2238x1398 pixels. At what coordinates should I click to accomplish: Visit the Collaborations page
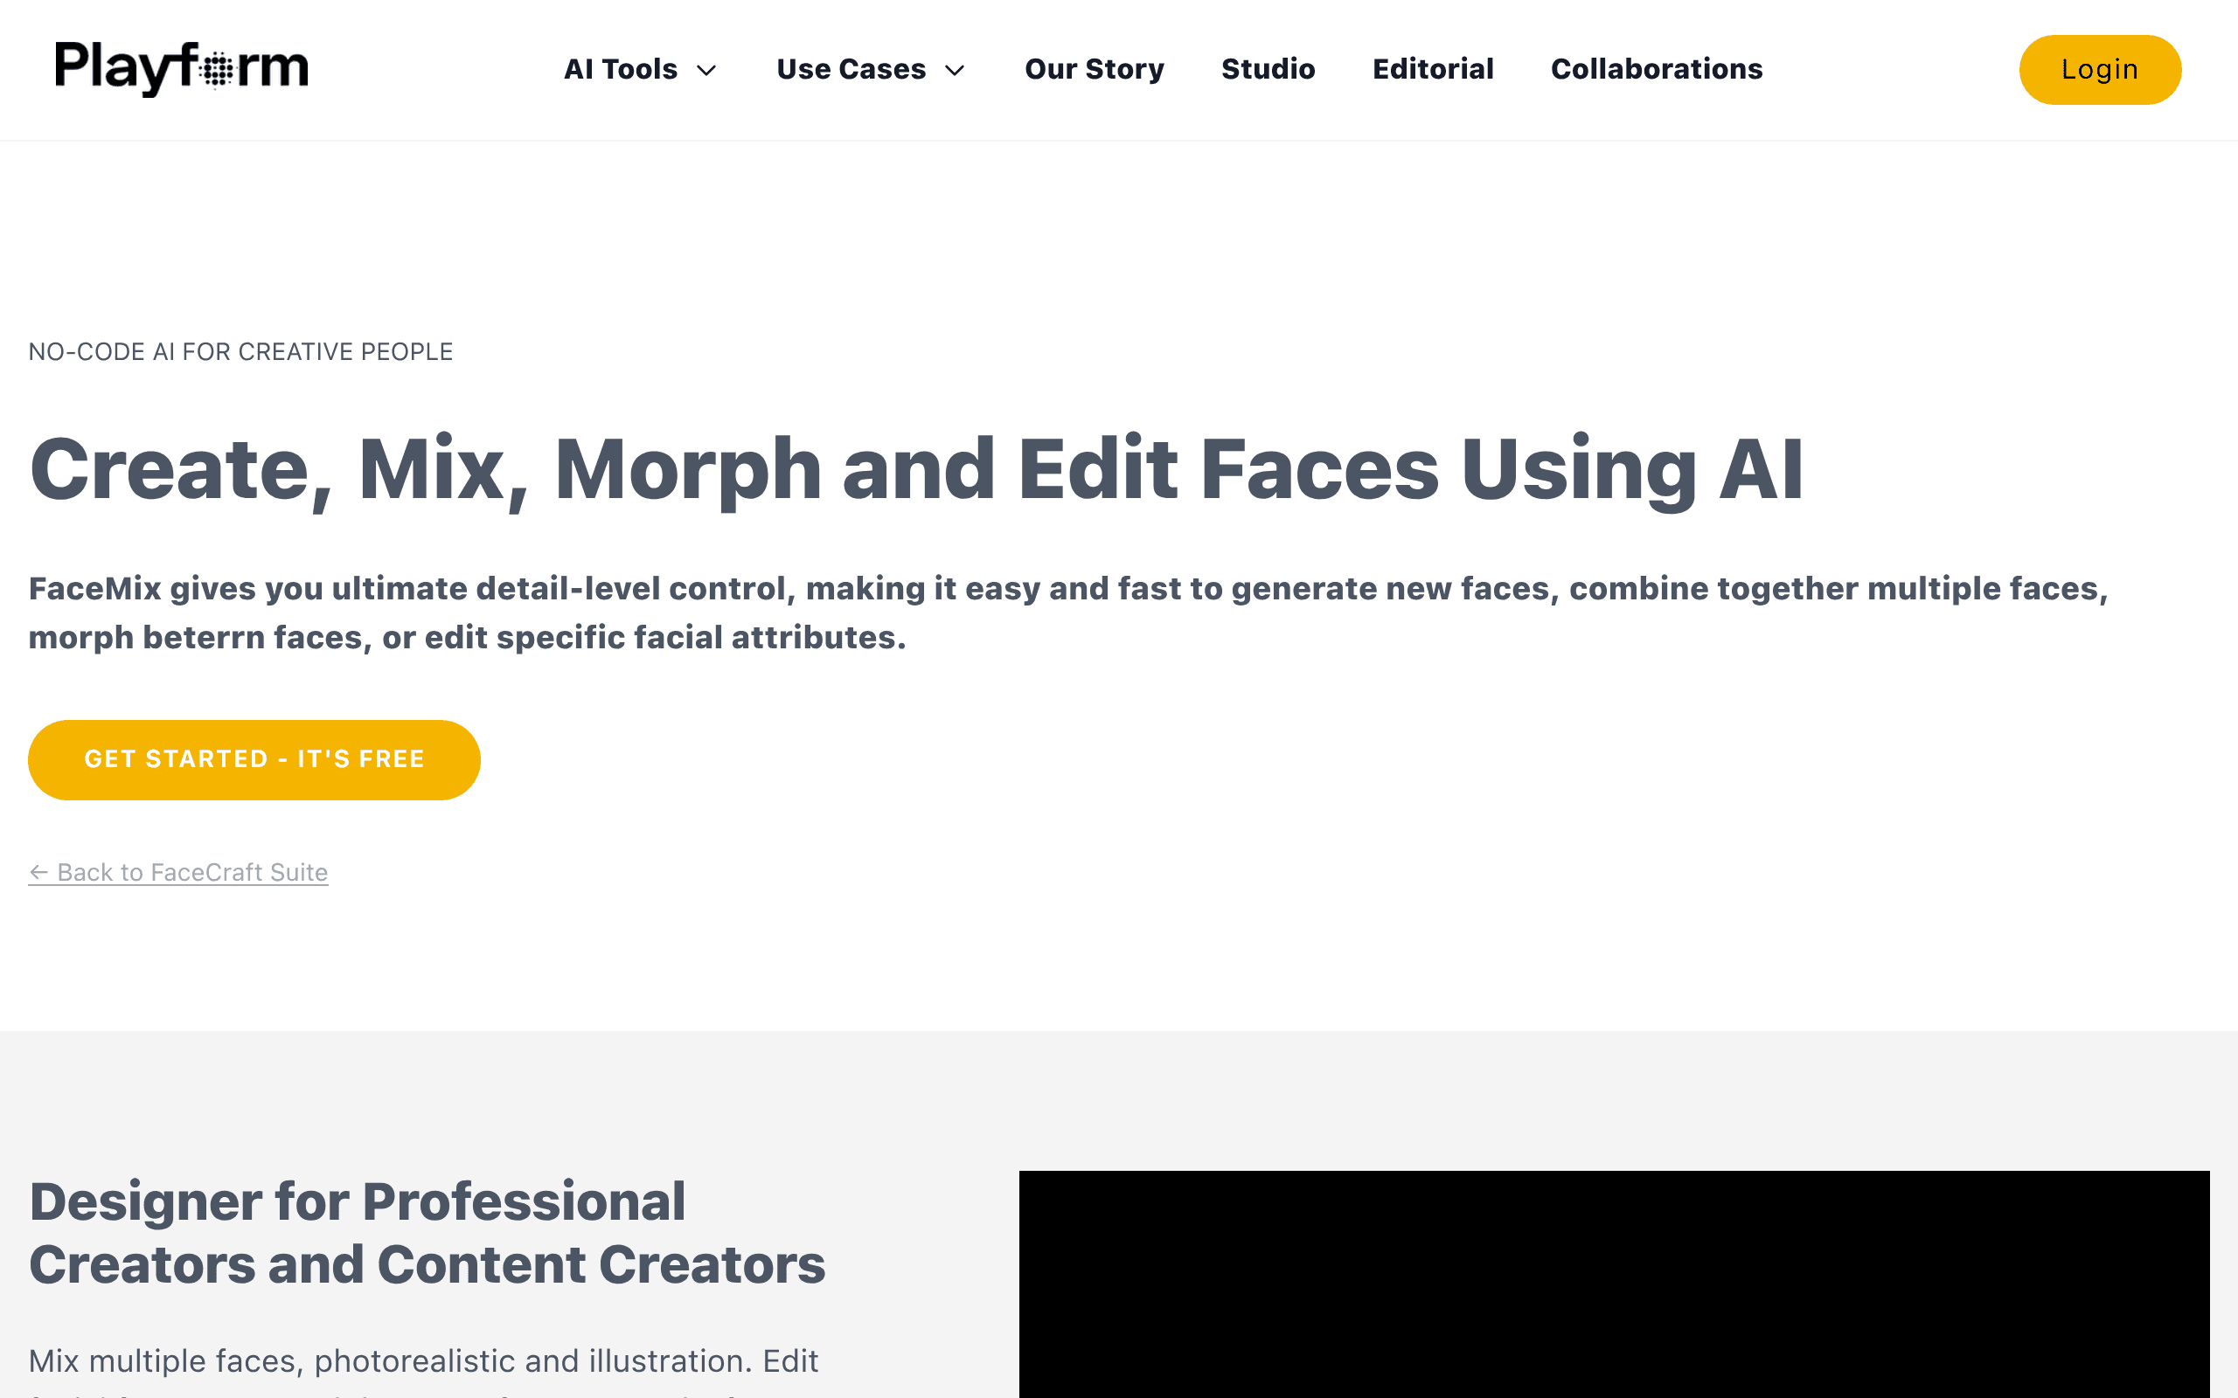click(1657, 69)
